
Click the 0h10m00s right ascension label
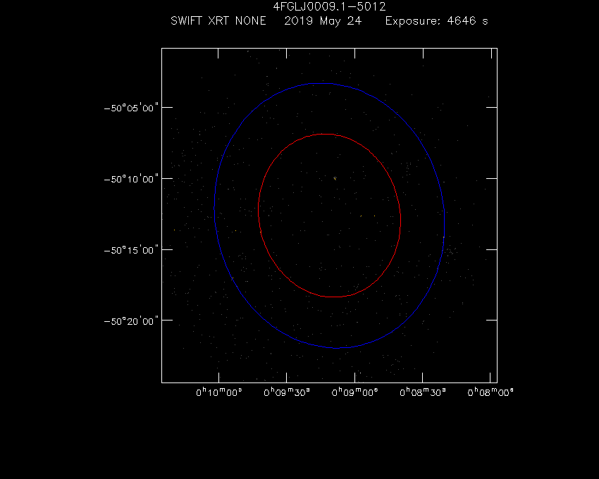(x=219, y=392)
